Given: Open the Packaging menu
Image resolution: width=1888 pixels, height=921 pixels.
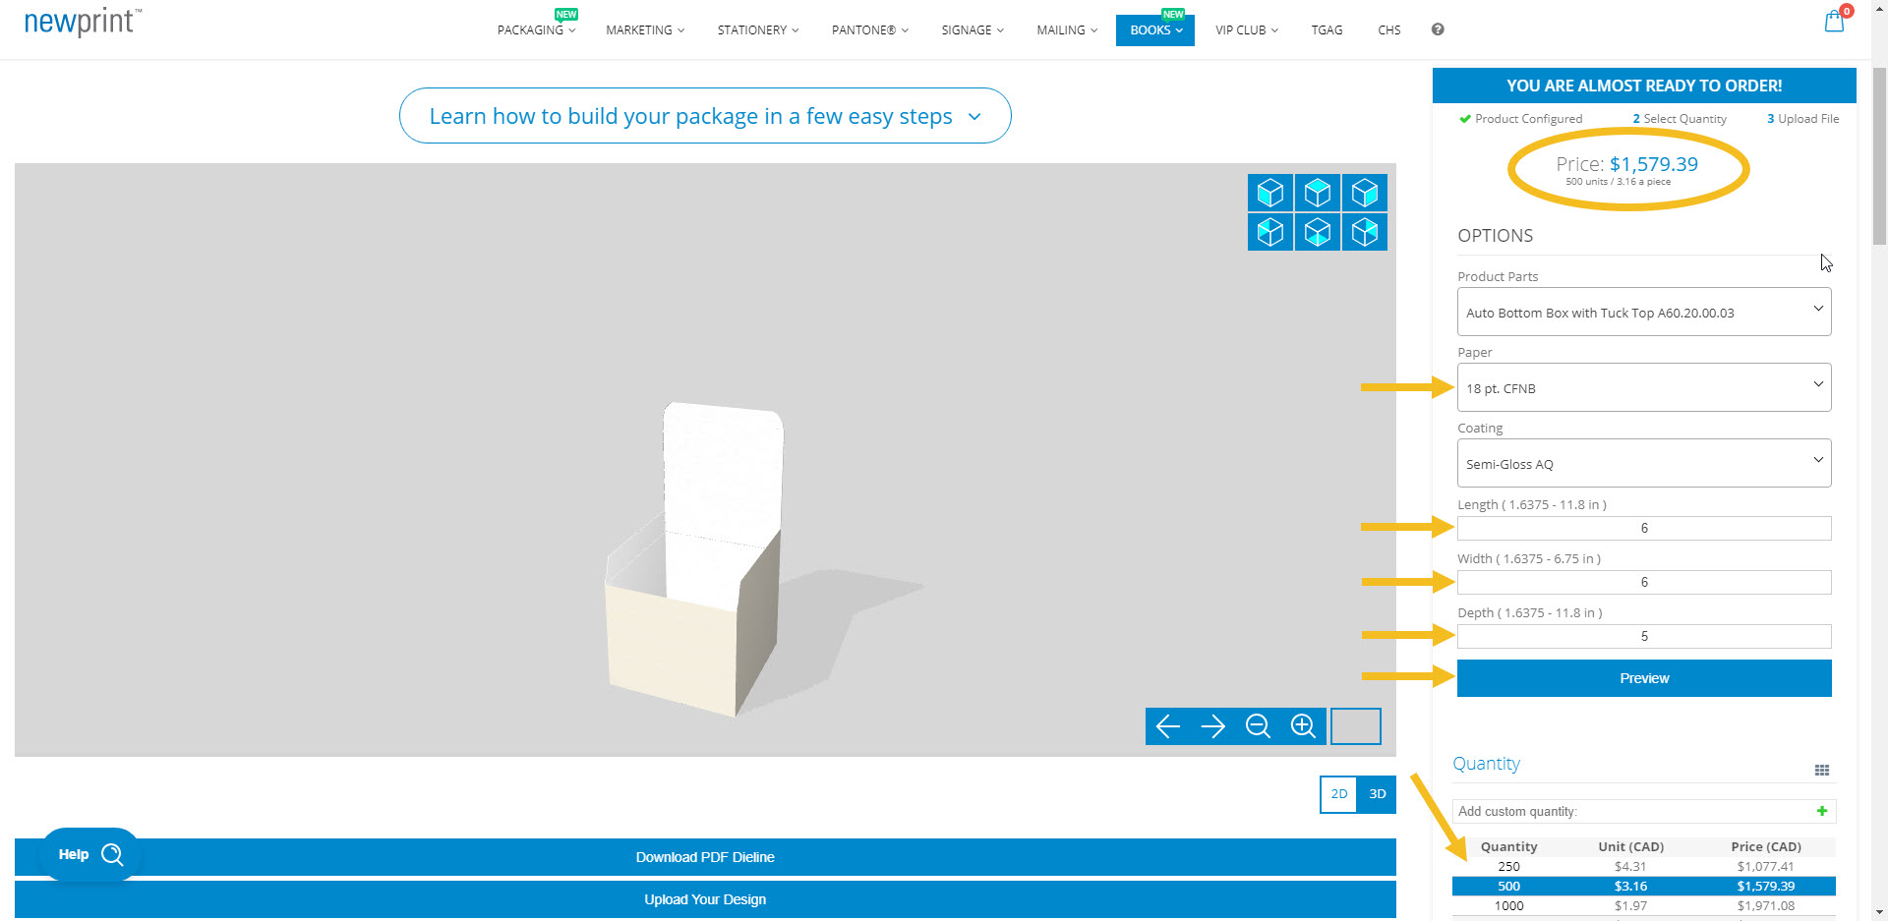Looking at the screenshot, I should [x=536, y=29].
